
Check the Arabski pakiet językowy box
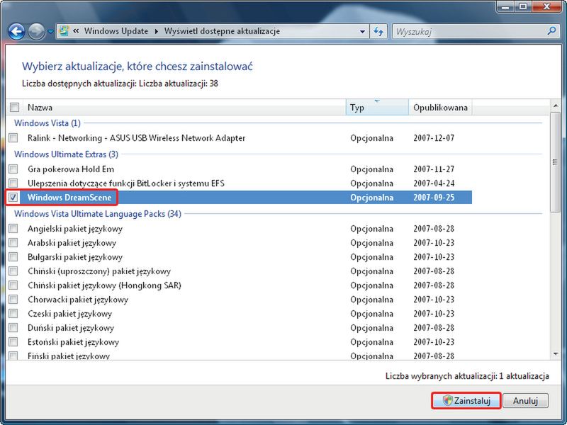pyautogui.click(x=13, y=242)
